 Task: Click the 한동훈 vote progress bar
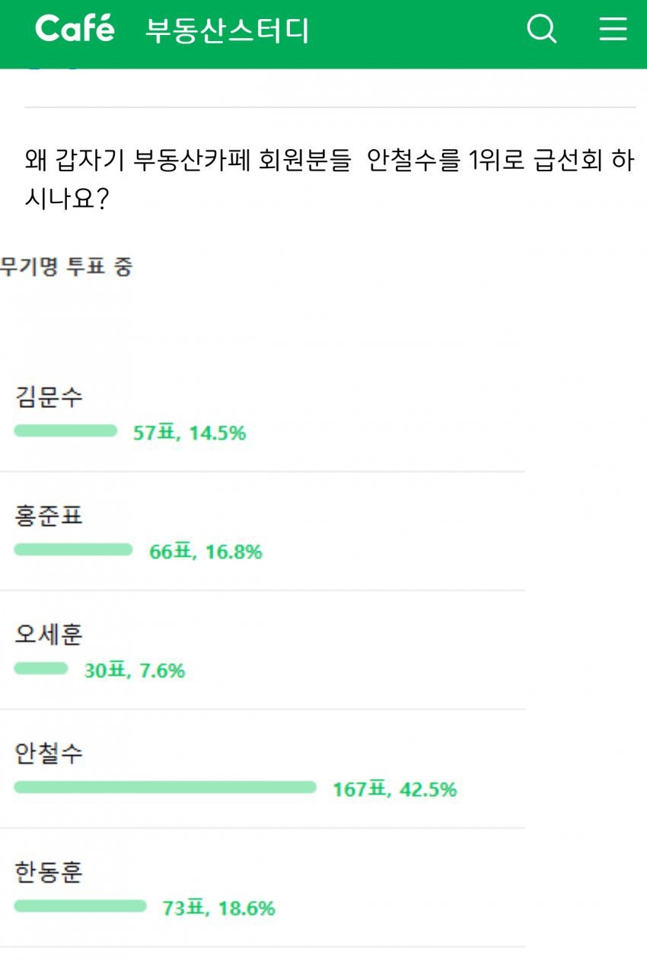pyautogui.click(x=80, y=906)
